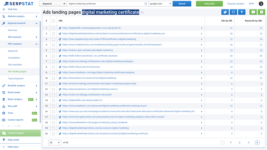Click the Rank tracker history icon
267x150 pixels.
point(4,92)
